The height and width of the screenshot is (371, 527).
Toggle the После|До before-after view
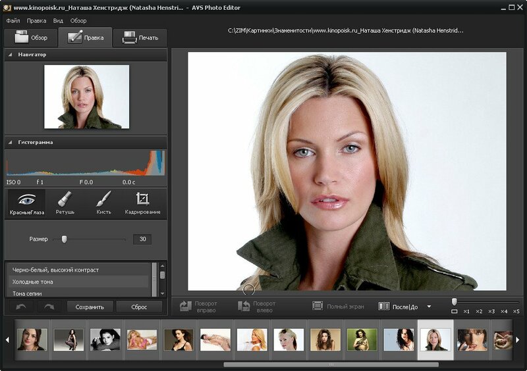(x=399, y=307)
